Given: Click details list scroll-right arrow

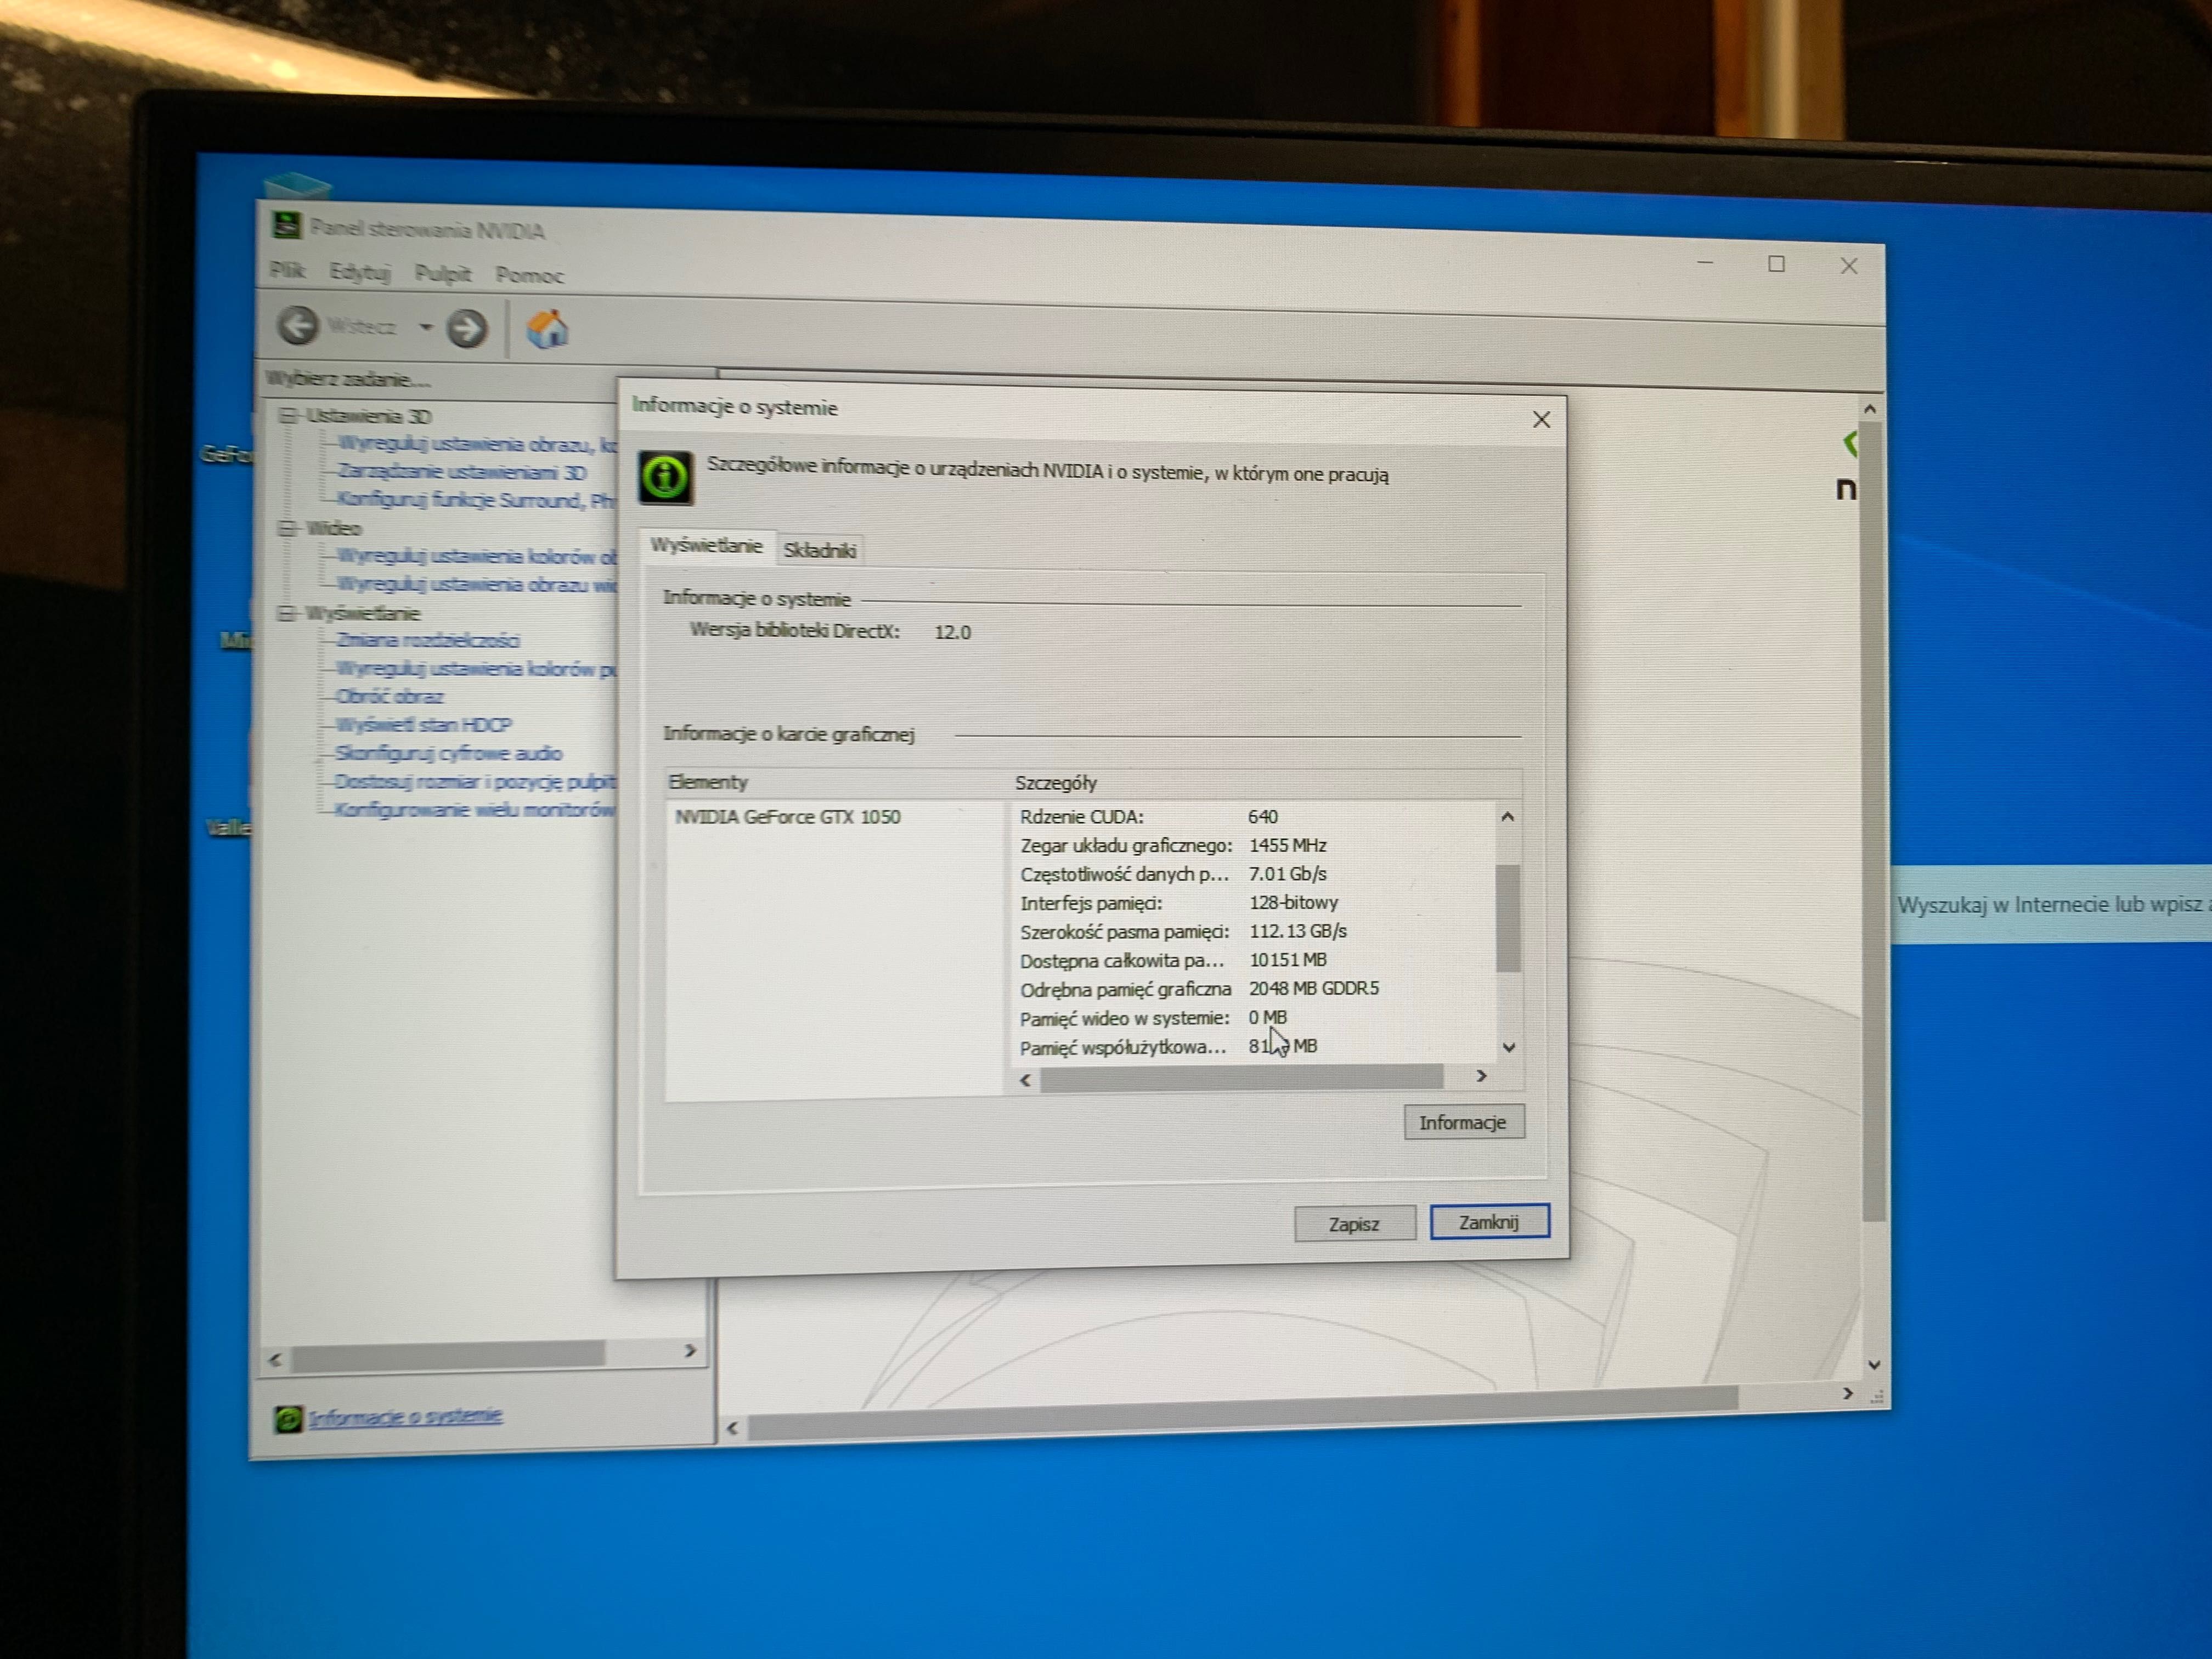Looking at the screenshot, I should coord(1481,1076).
